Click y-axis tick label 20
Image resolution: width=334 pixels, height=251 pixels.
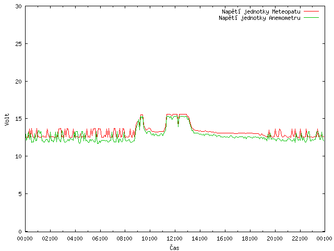(x=19, y=82)
